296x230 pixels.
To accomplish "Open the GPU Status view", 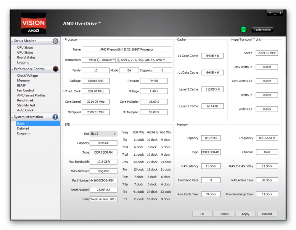I will pyautogui.click(x=25, y=52).
